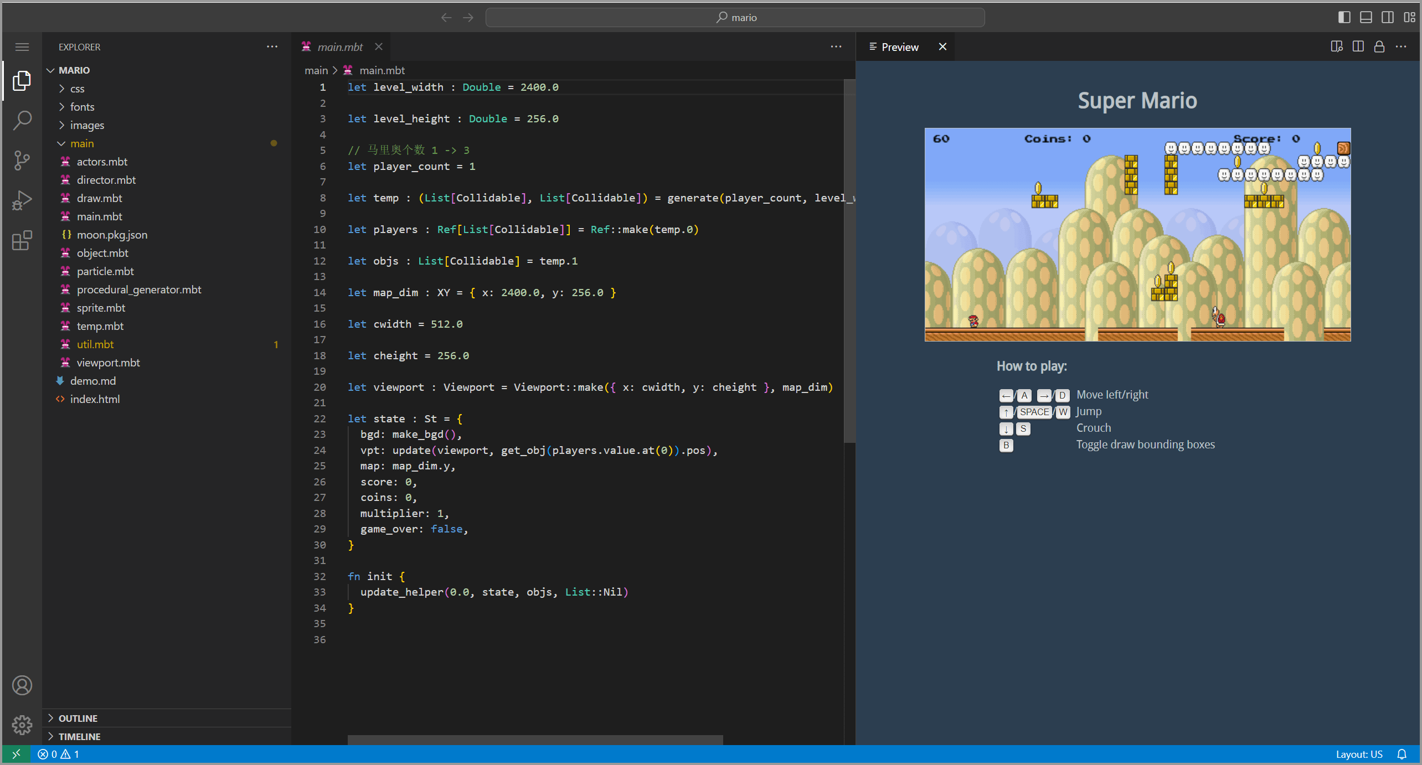Expand the TIMELINE section

166,736
